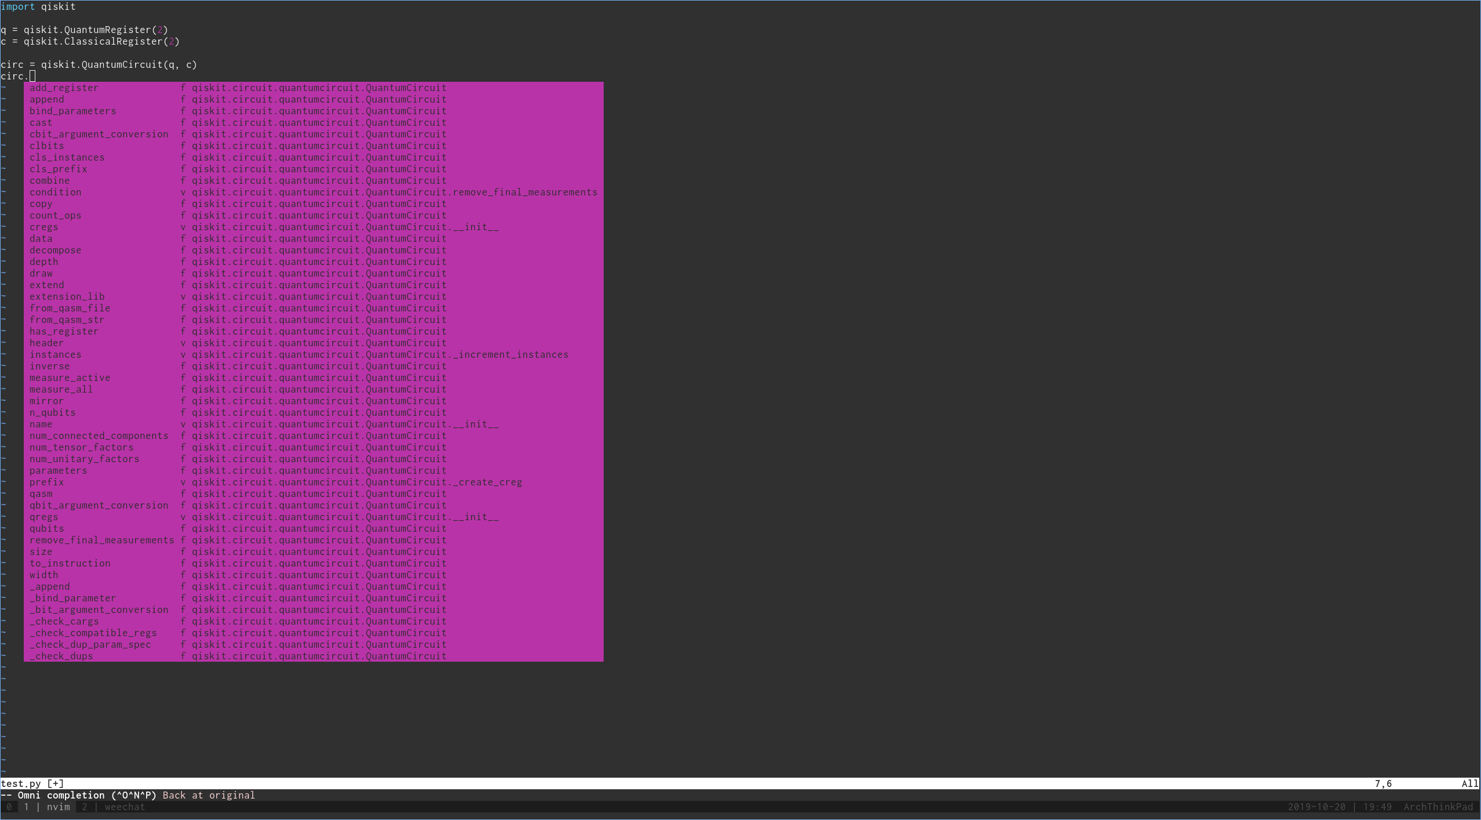
Task: Select the append completion entry
Action: coord(48,99)
